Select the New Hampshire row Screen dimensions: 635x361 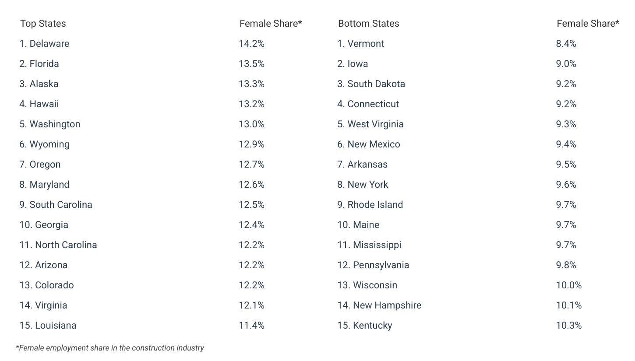coord(379,305)
